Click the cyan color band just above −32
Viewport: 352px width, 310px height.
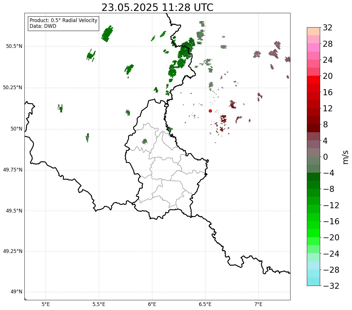pyautogui.click(x=313, y=282)
